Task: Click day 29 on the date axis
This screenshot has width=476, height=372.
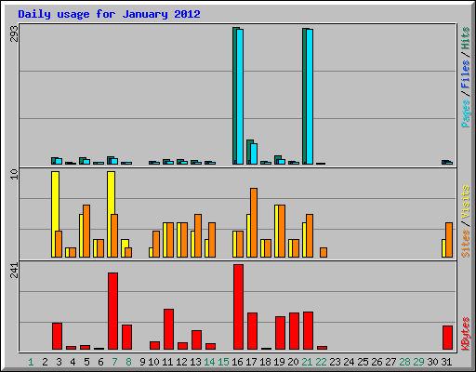Action: click(418, 362)
